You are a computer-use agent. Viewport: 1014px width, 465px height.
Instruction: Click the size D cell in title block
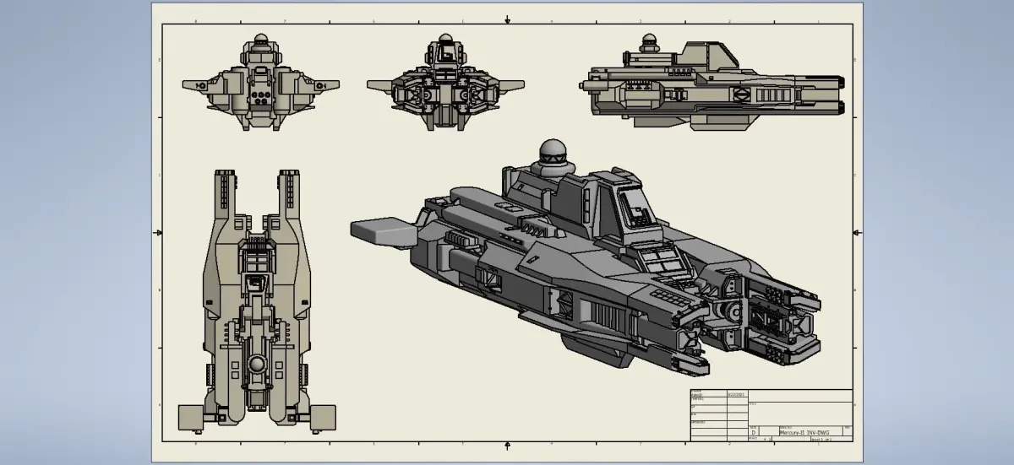(754, 431)
